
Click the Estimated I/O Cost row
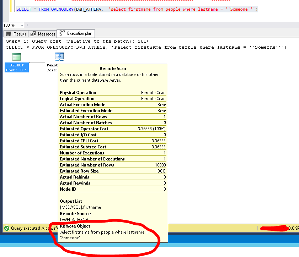(x=113, y=135)
